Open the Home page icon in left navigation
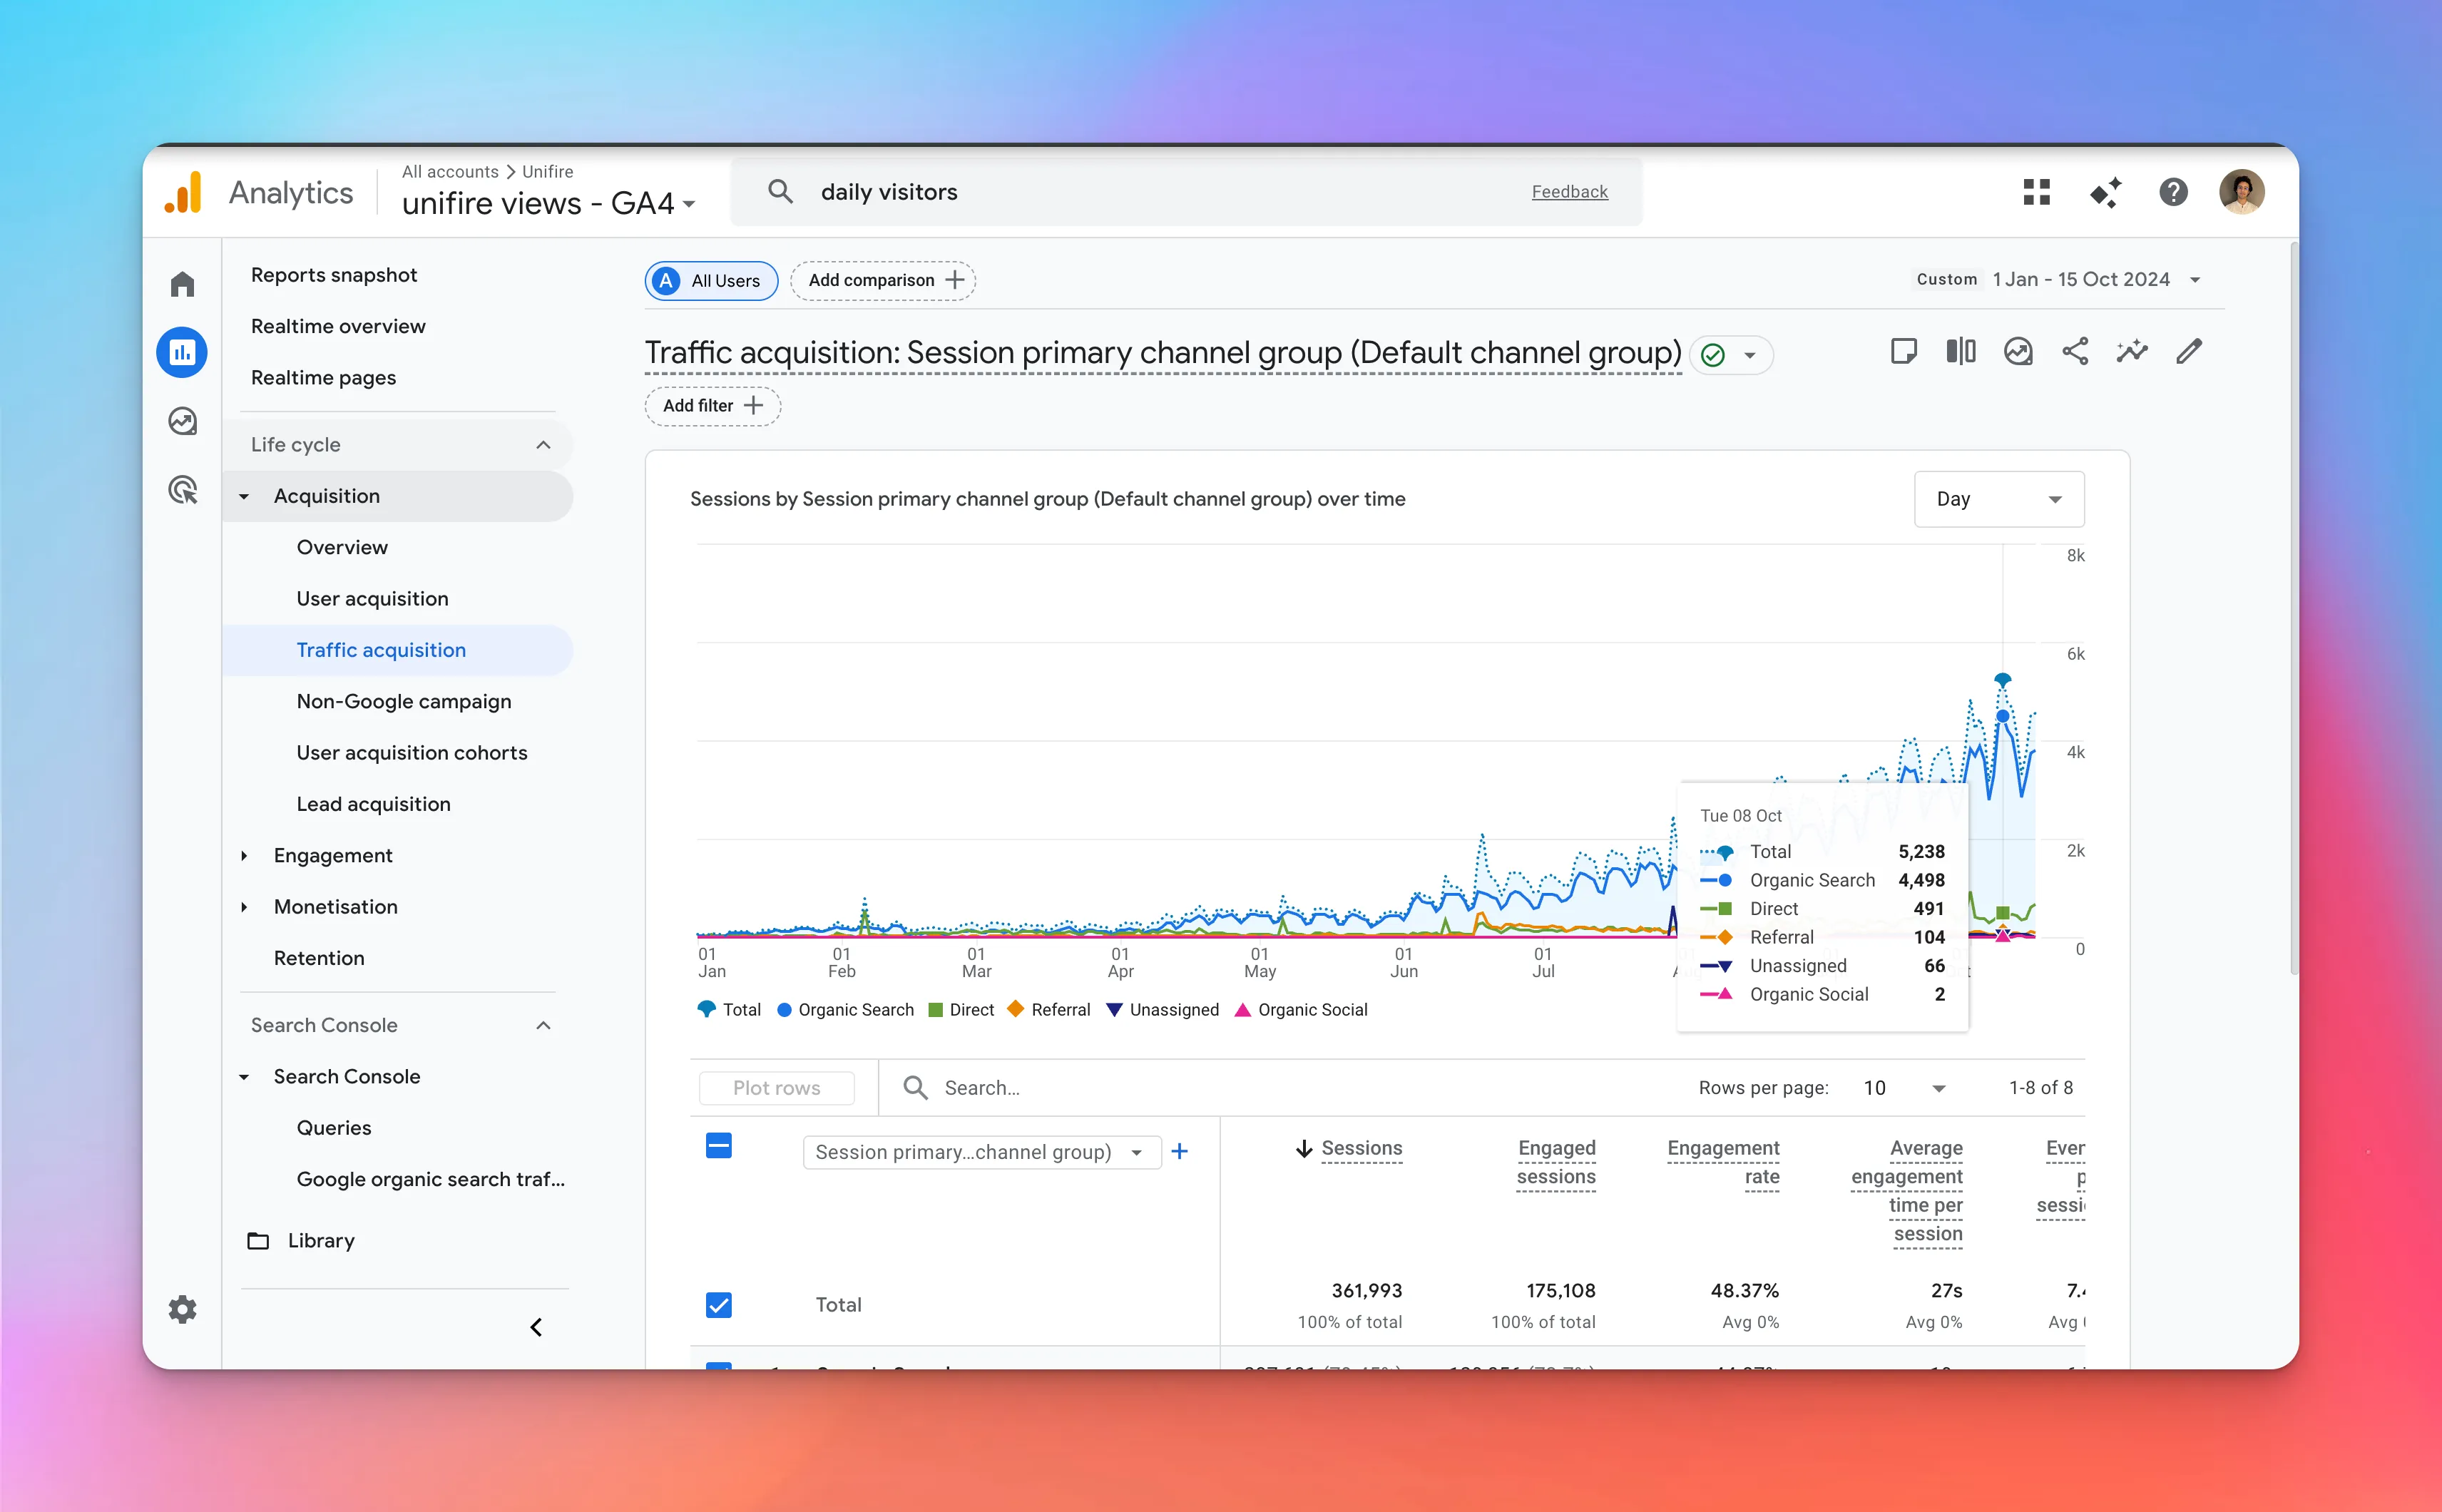This screenshot has width=2442, height=1512. click(182, 284)
